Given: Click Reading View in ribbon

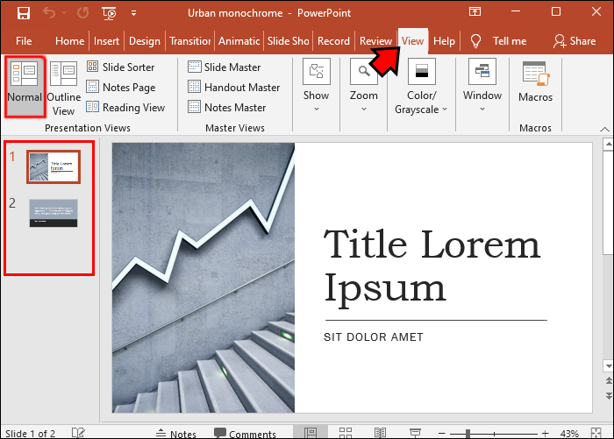Looking at the screenshot, I should pos(125,108).
